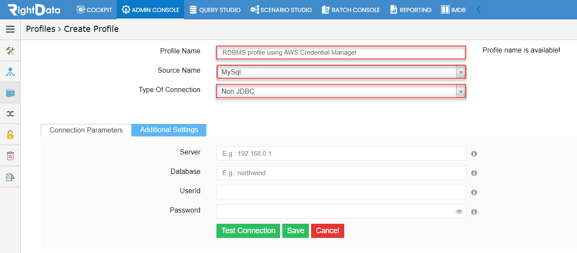Screen dimensions: 577x253
Task: Click the Test Connection button
Action: tap(248, 231)
